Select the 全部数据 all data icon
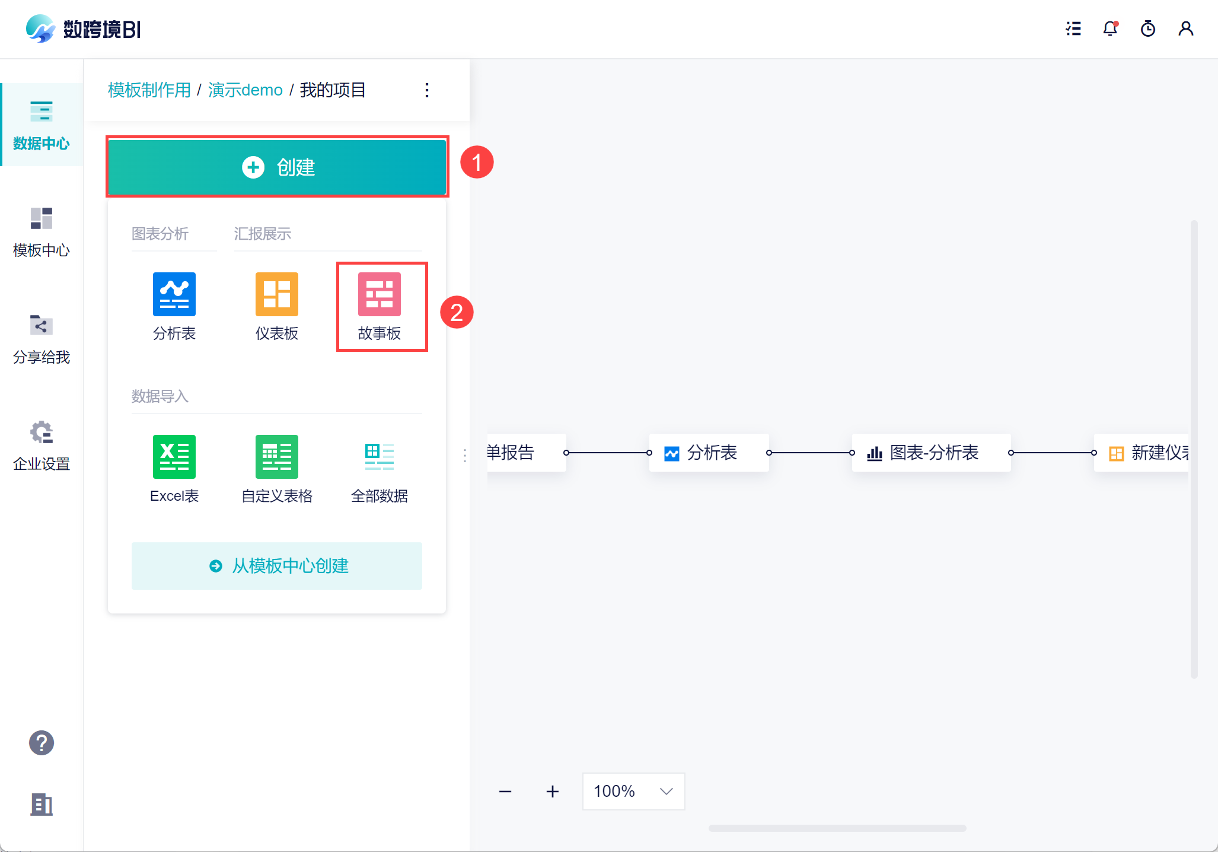 point(380,457)
